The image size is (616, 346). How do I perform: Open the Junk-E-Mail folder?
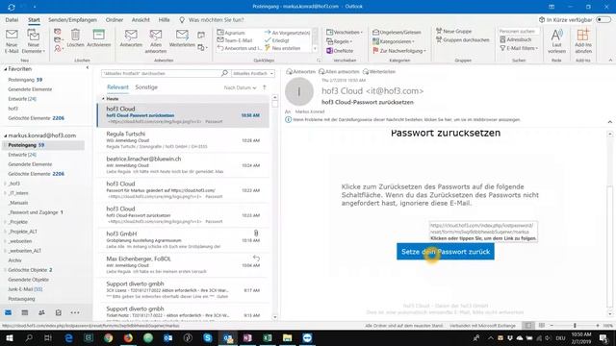[x=25, y=289]
